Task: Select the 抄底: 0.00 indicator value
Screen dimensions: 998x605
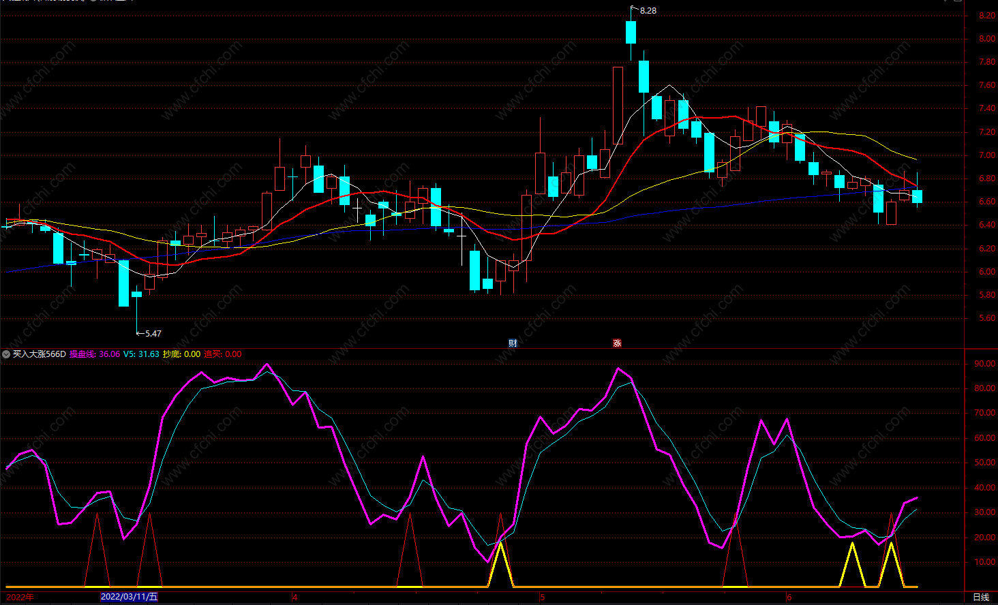Action: (181, 354)
